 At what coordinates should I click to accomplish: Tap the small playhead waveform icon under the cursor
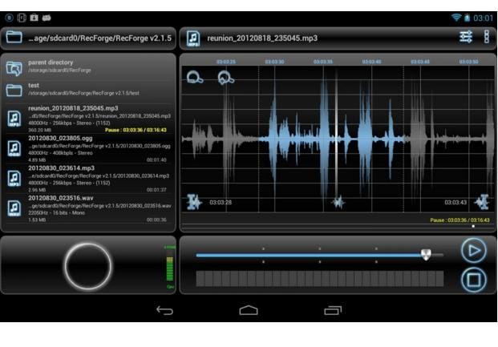click(338, 202)
